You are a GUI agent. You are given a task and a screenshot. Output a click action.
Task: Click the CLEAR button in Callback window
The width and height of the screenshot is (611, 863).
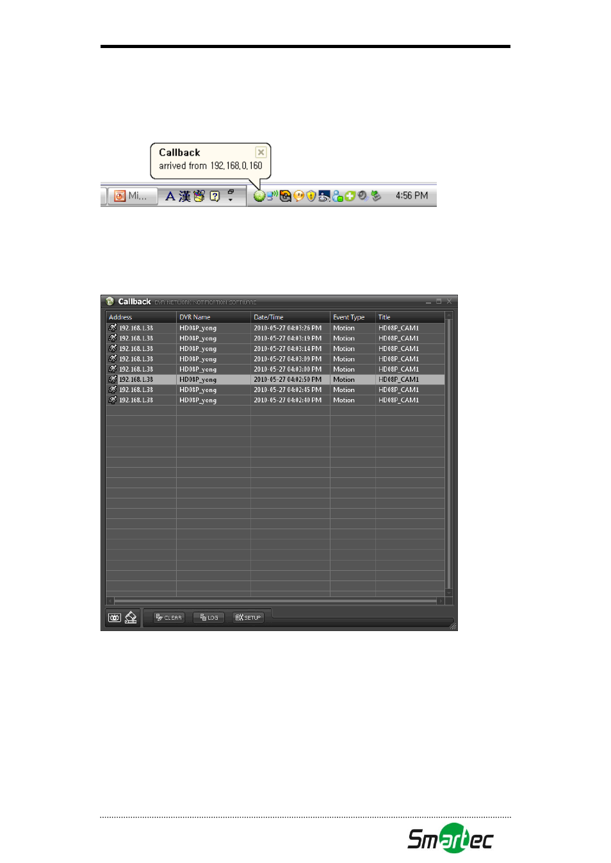[169, 618]
